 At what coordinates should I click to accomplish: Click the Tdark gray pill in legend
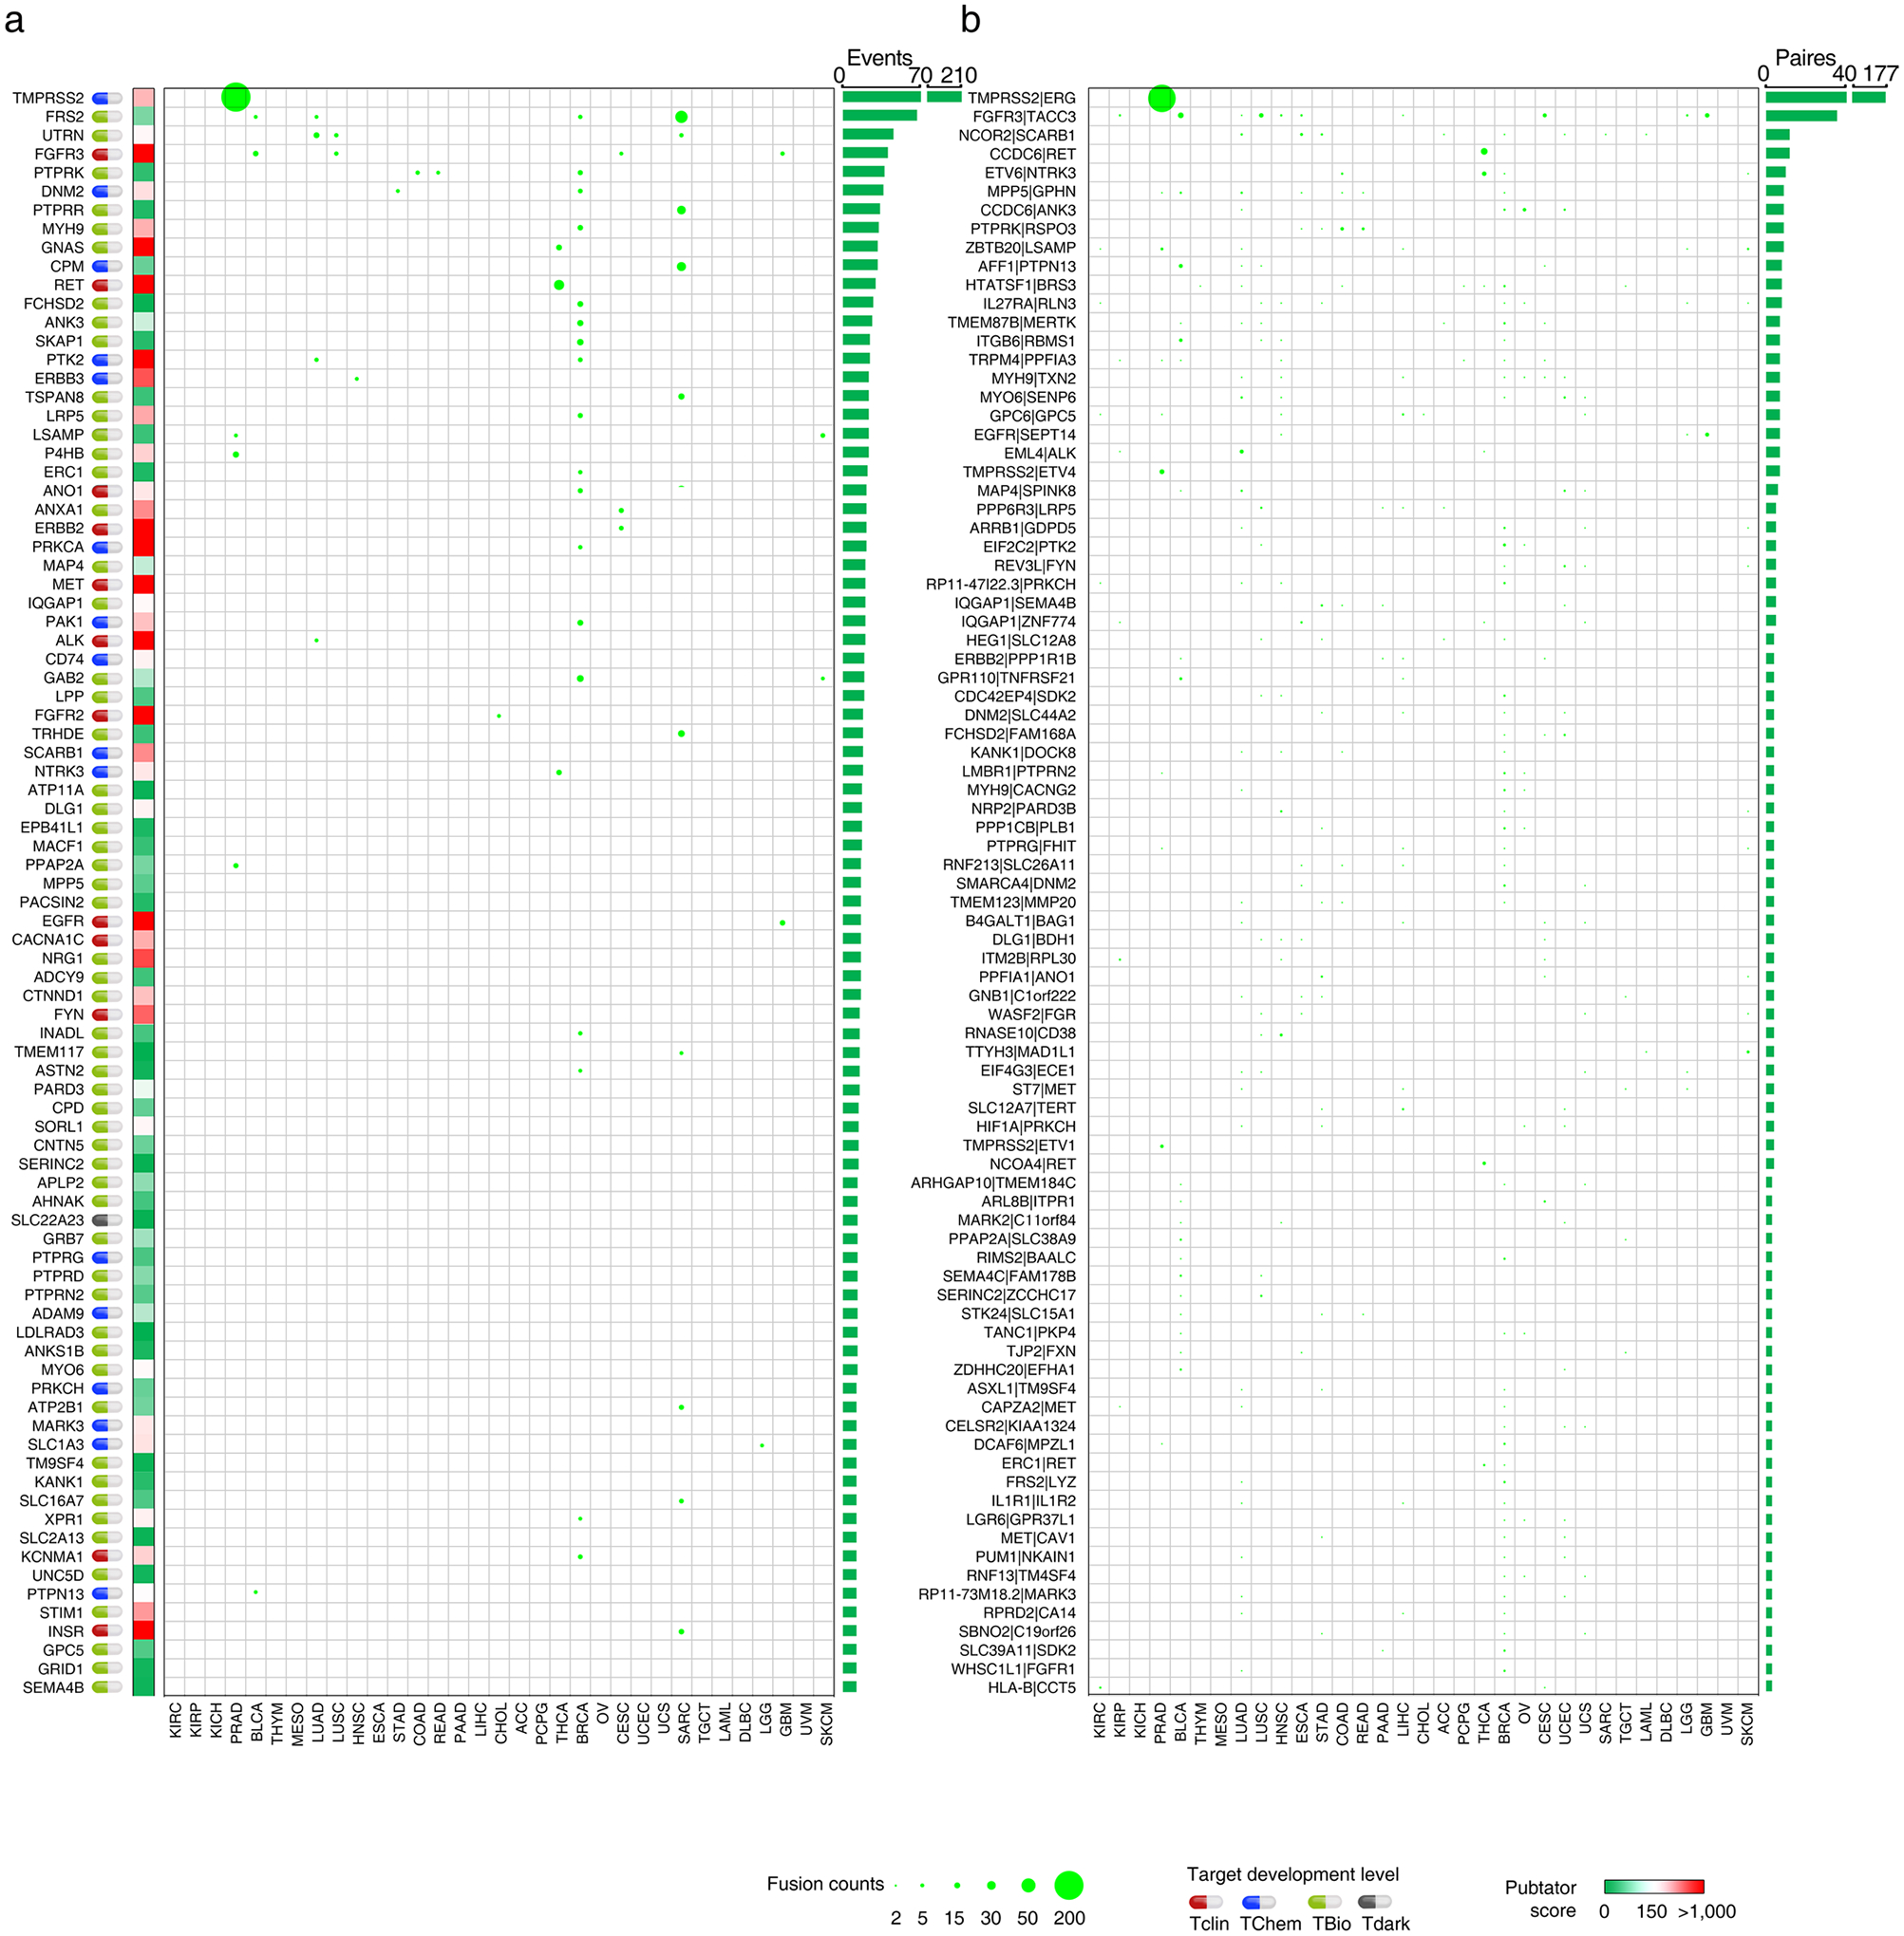tap(1374, 1902)
